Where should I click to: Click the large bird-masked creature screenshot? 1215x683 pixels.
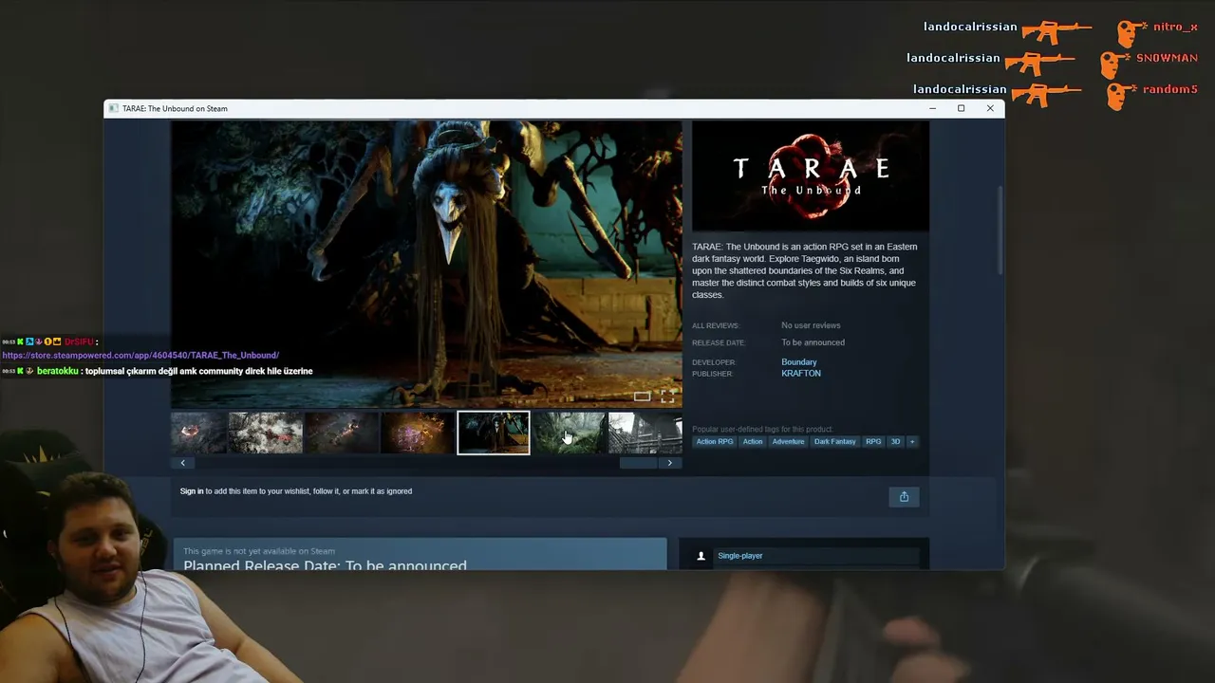click(426, 264)
